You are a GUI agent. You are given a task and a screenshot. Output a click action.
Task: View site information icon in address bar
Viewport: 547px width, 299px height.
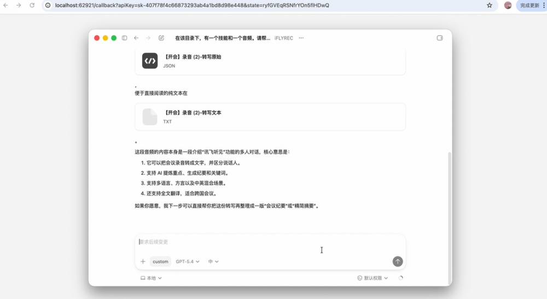click(x=48, y=5)
